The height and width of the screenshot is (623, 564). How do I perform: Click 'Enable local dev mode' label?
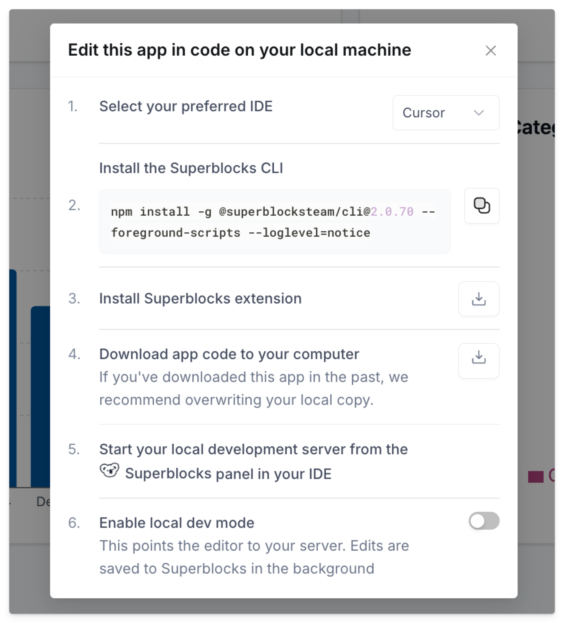pos(177,523)
